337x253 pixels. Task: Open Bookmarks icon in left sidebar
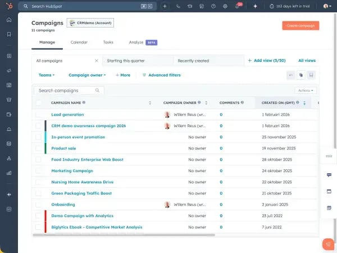point(8,34)
